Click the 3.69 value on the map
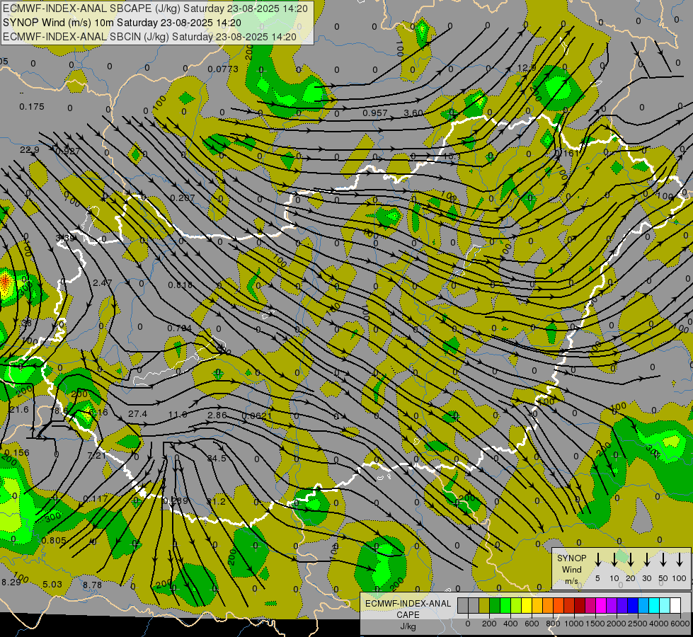Screen dimensions: 693x637 65,239
